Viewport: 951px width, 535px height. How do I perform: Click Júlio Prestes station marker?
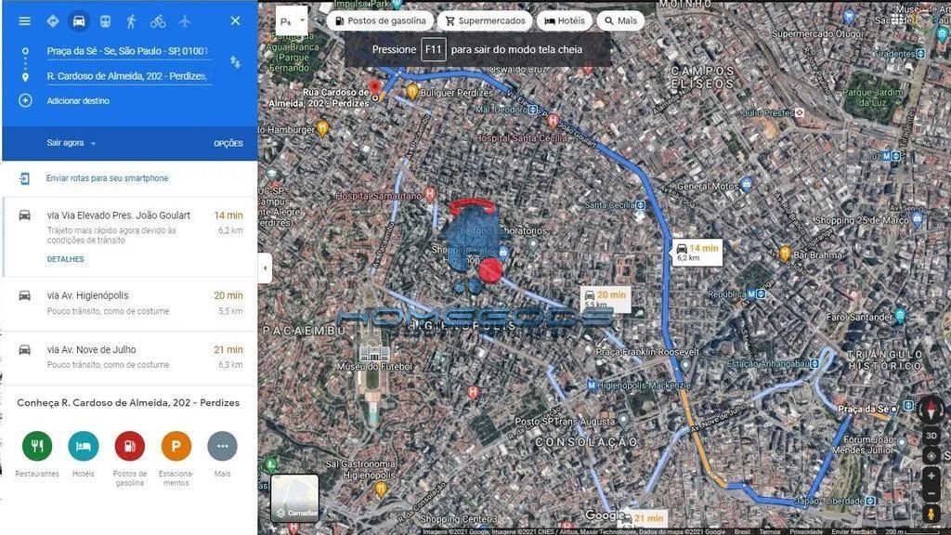[x=800, y=112]
